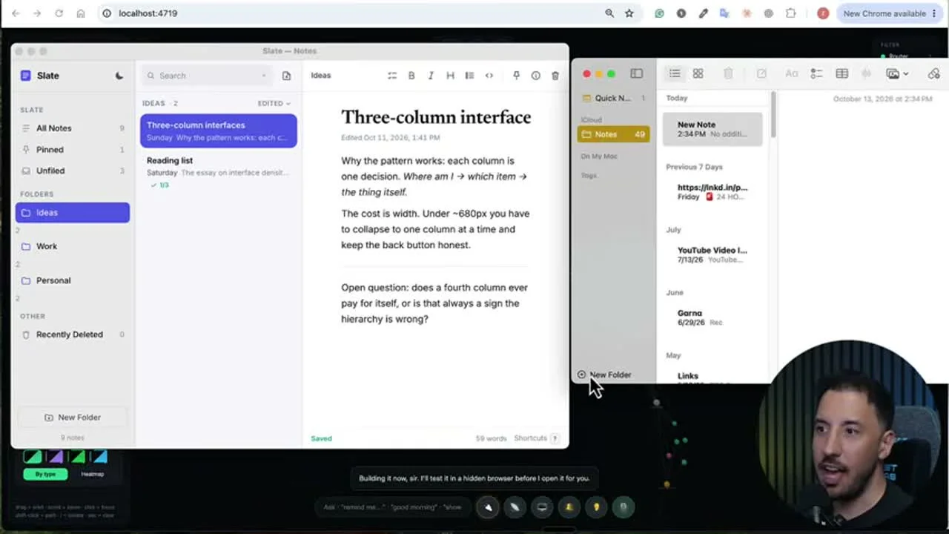Screen dimensions: 949x534
Task: Apply italic formatting in Slate editor
Action: (431, 76)
